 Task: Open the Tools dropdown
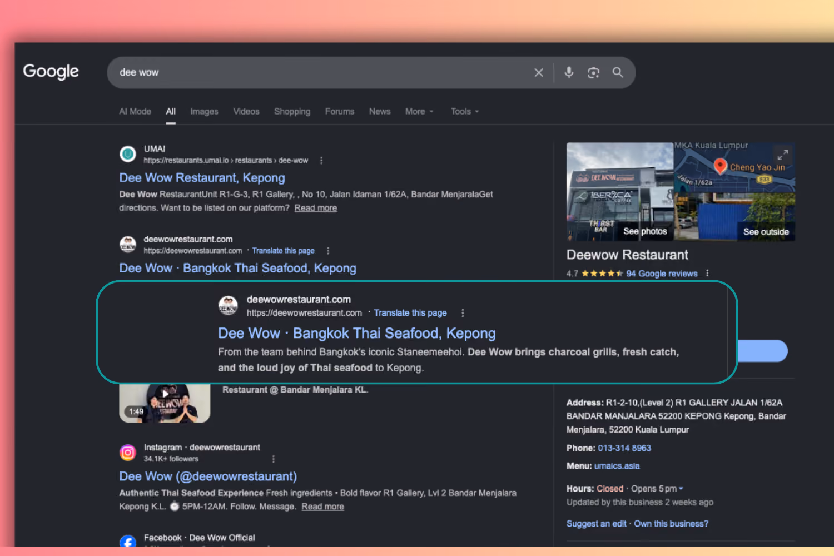(465, 111)
